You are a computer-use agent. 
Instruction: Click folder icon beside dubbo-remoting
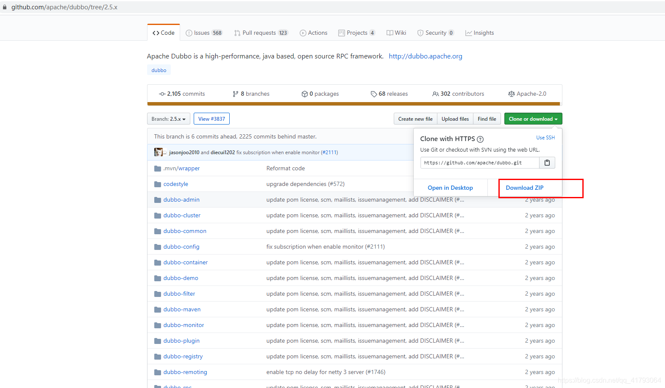(158, 372)
